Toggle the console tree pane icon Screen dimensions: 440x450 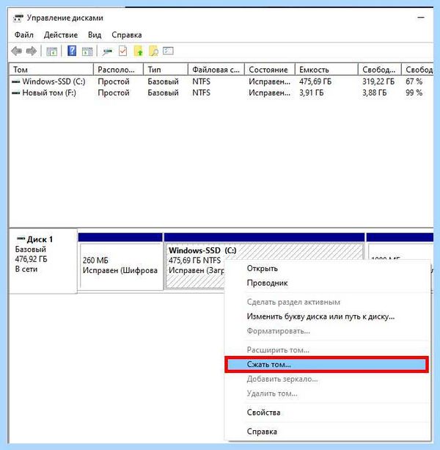click(51, 51)
